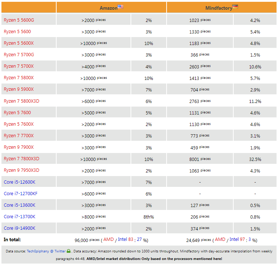Screen dimensions: 278x265
Task: Click the 1023 pieces Mindfactory cell
Action: (200, 20)
